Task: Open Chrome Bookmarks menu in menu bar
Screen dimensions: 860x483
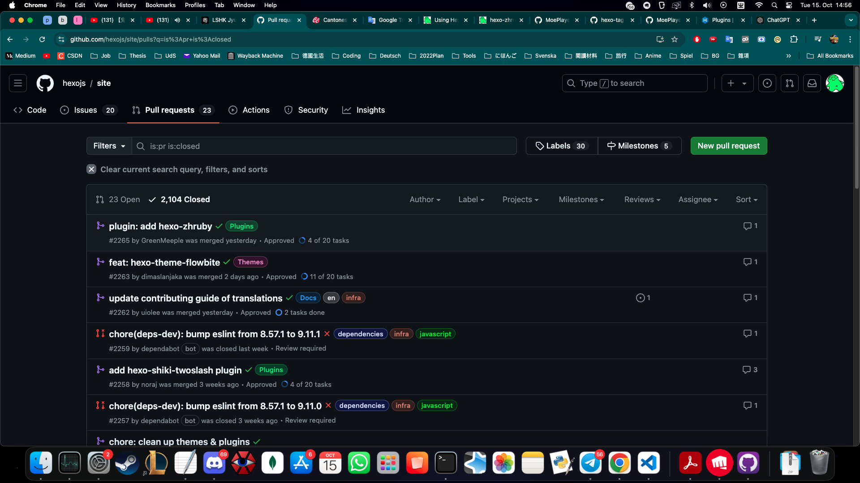Action: (x=160, y=5)
